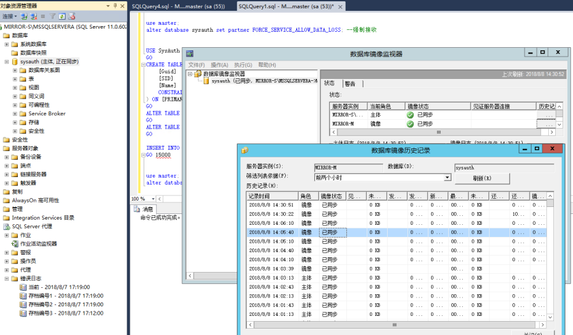Open the 连接 dropdown in Object Explorer

point(10,17)
